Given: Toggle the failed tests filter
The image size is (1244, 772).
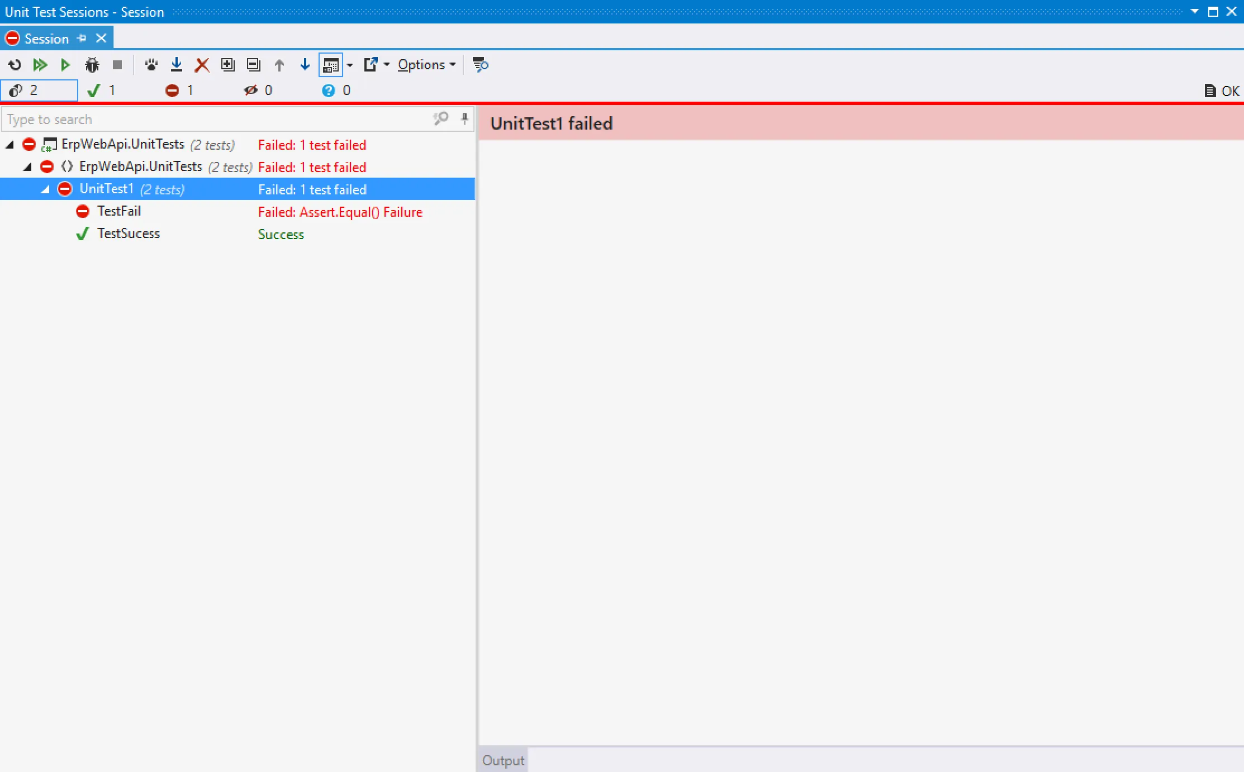Looking at the screenshot, I should pos(180,90).
